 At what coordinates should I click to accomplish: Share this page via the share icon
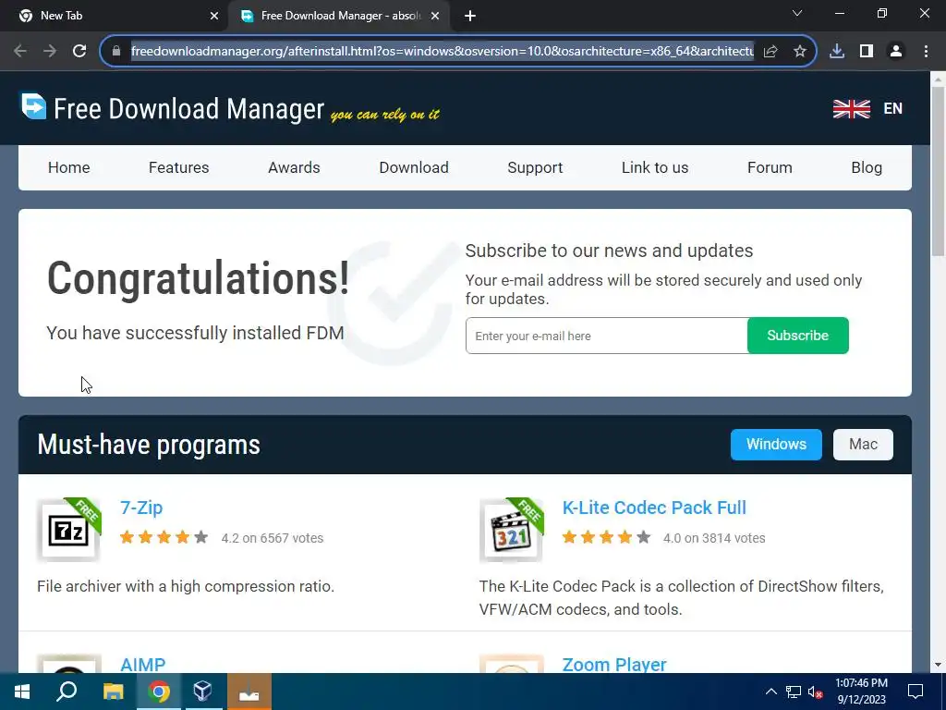point(770,52)
